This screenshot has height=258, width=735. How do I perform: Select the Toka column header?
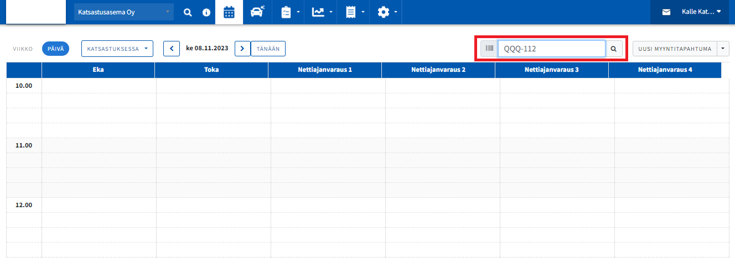point(211,70)
